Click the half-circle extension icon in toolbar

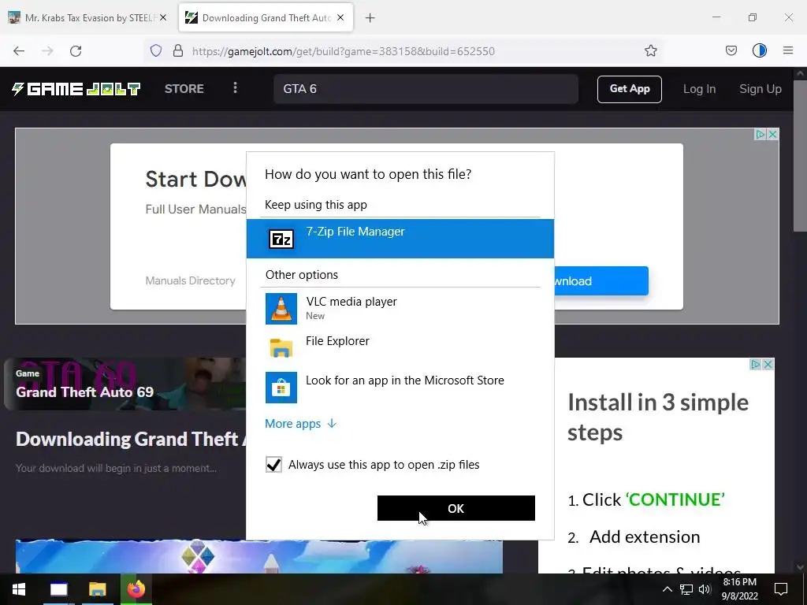click(x=759, y=50)
